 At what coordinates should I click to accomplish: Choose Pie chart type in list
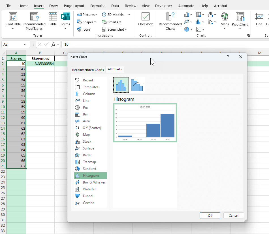90,107
